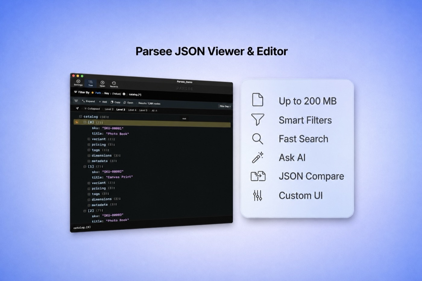Click the catalog.[*] filter path field
The width and height of the screenshot is (422, 281).
point(135,94)
